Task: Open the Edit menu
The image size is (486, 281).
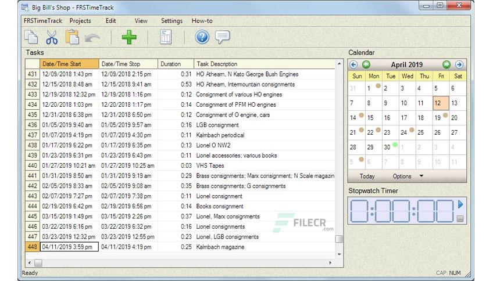Action: tap(110, 21)
